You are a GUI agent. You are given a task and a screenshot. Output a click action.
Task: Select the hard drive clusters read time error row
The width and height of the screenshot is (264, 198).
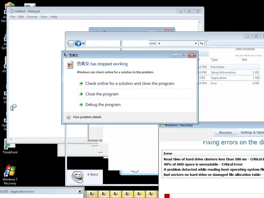tap(213, 159)
